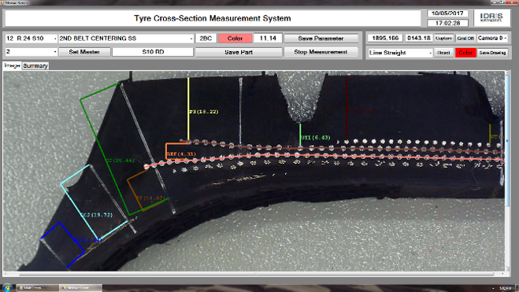This screenshot has height=292, width=519.
Task: Click the Capture button
Action: pyautogui.click(x=444, y=38)
